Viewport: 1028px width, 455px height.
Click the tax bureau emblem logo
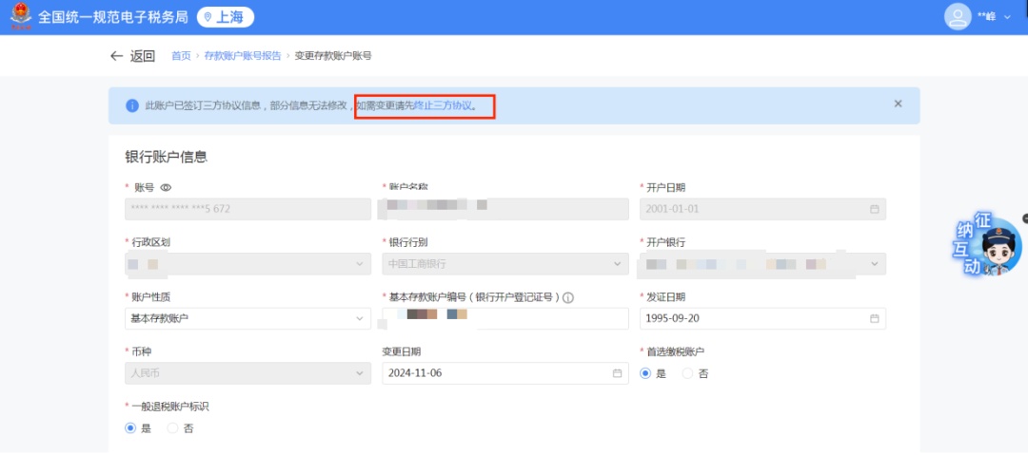[x=19, y=17]
